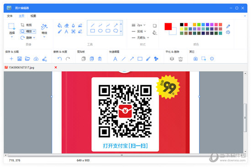Select the pixelate mosaic tool
The height and width of the screenshot is (167, 251).
point(73,31)
